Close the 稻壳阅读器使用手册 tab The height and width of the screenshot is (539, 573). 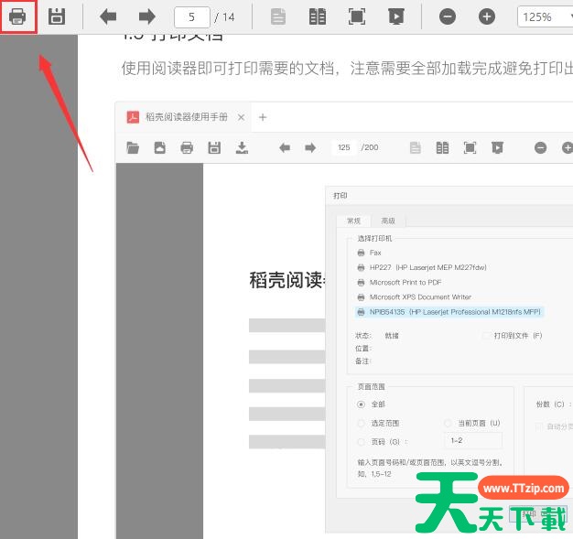(x=242, y=117)
